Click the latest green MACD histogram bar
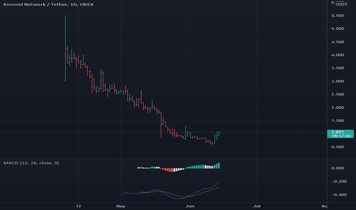 click(219, 165)
